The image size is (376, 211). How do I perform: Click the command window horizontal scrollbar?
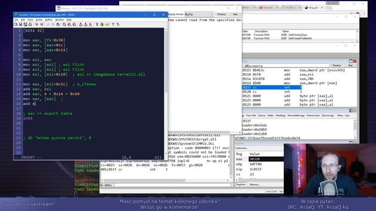coord(165,180)
